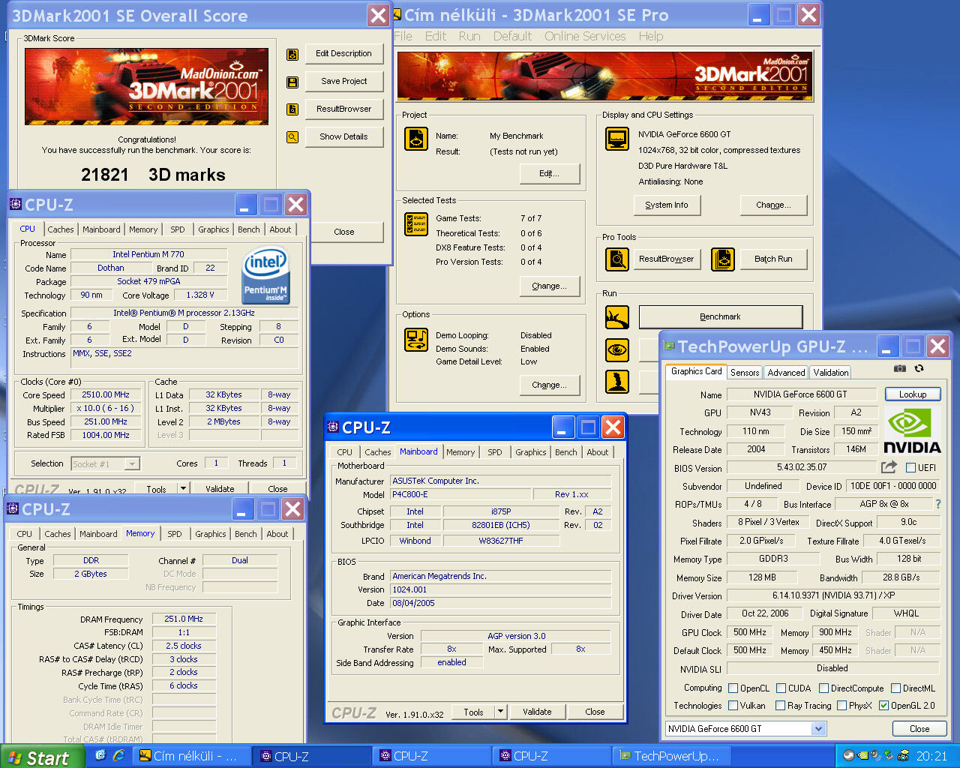This screenshot has width=960, height=768.
Task: Open the Validation tab in GPU-Z
Action: click(x=831, y=373)
